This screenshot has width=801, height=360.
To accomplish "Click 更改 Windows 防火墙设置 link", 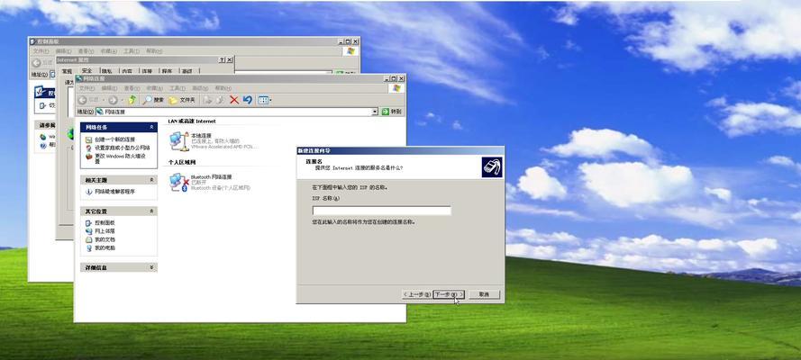I will (120, 157).
